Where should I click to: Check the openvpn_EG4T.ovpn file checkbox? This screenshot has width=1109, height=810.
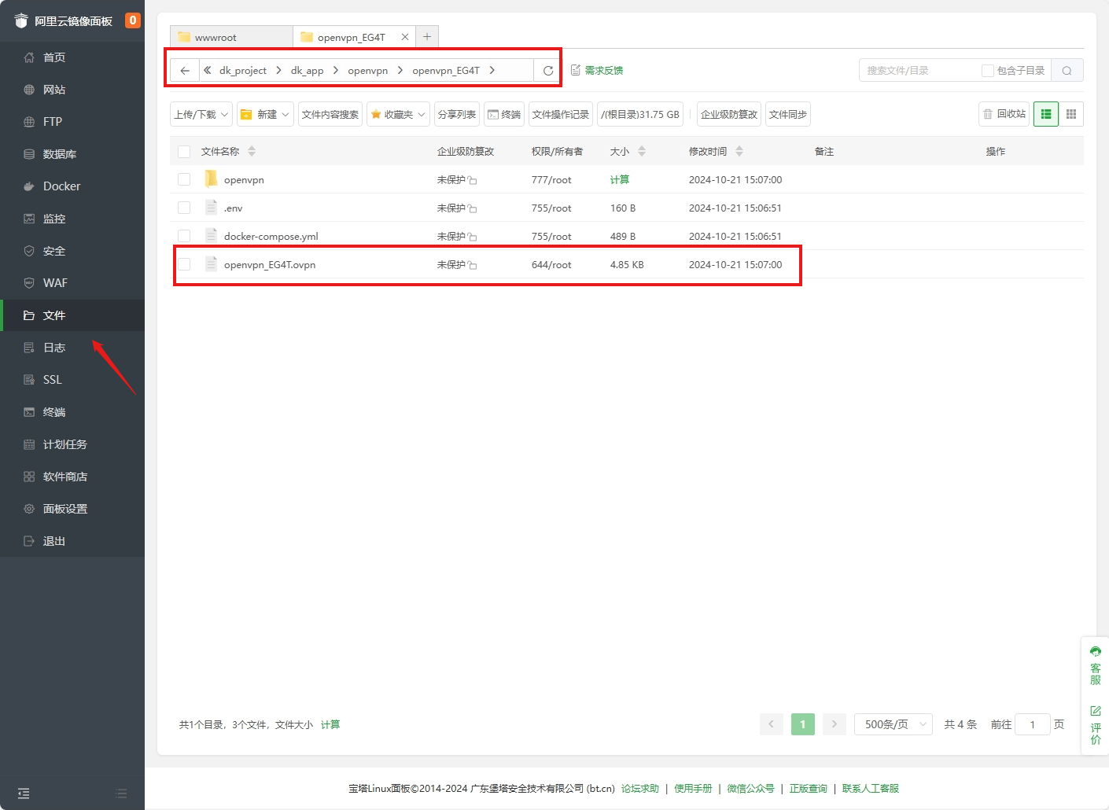coord(184,264)
